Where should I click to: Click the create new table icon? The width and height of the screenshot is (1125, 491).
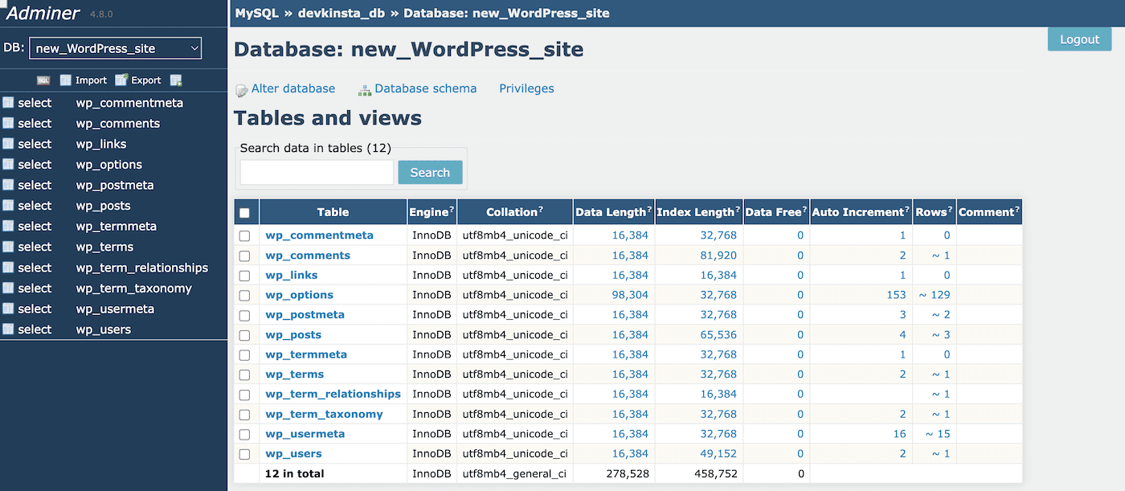[176, 80]
